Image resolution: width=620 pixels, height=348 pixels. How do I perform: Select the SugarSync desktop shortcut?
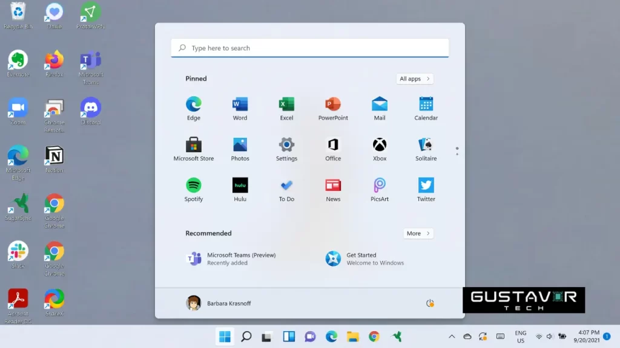[18, 207]
